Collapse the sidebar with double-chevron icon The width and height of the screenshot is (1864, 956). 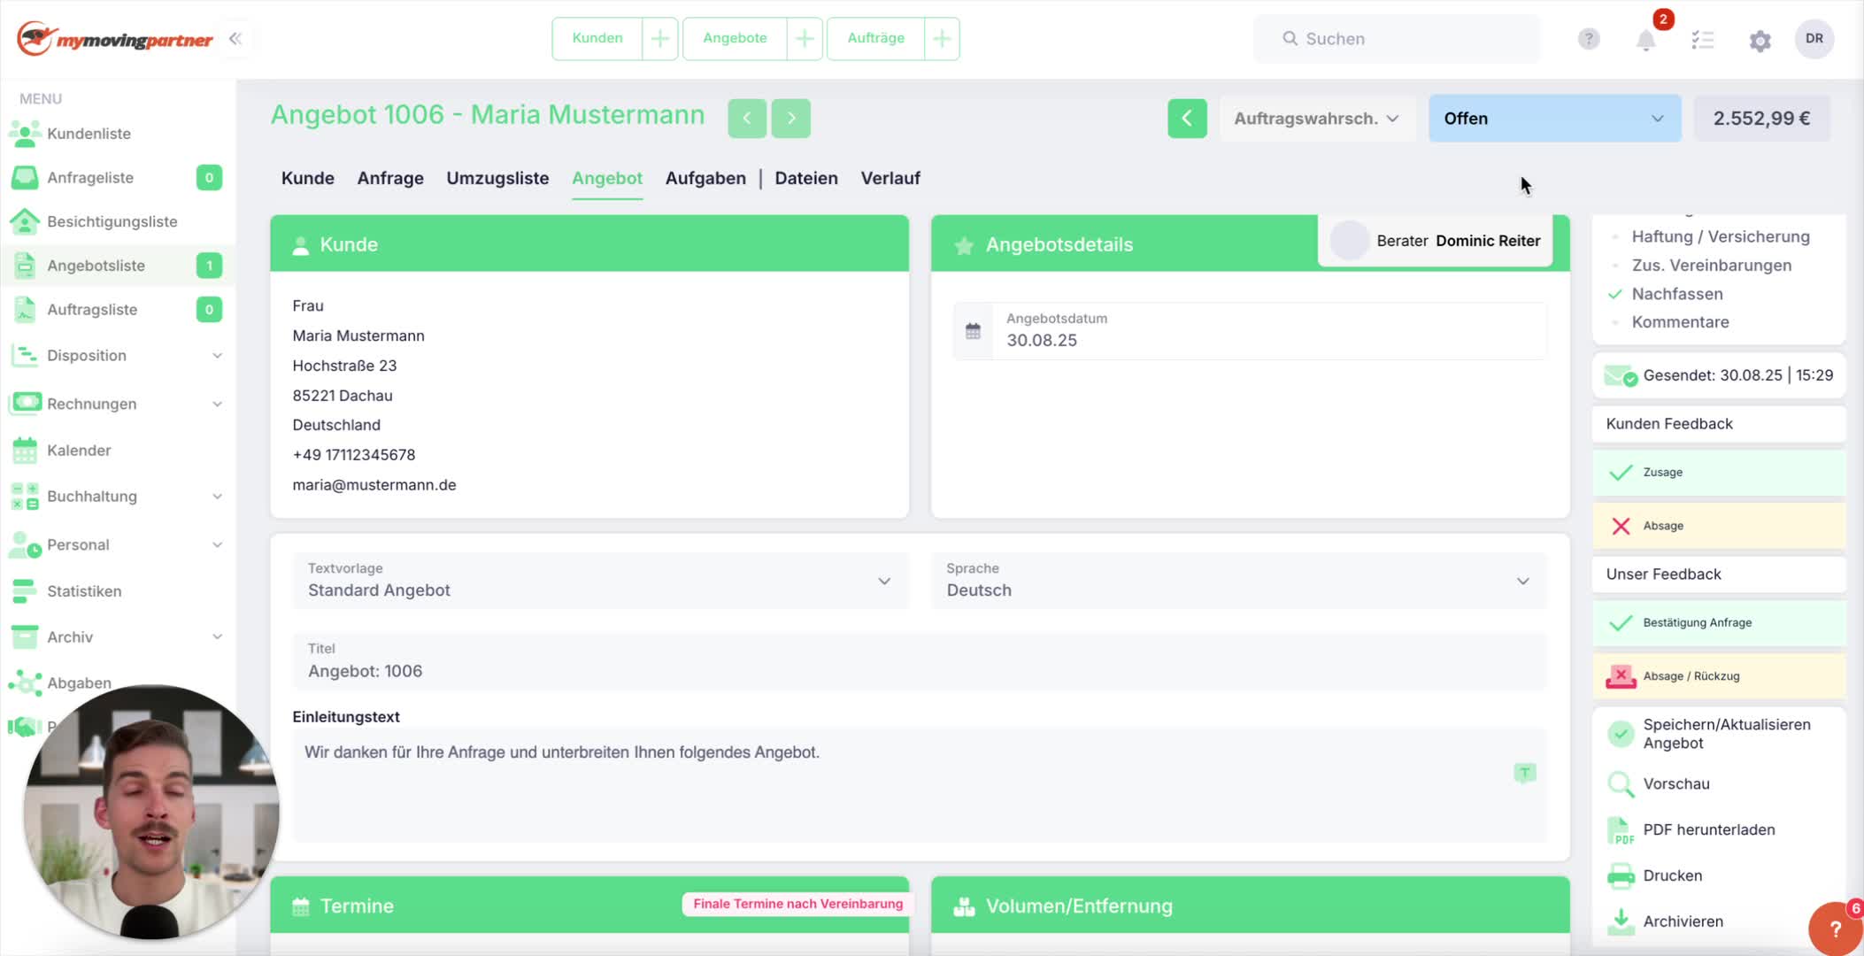click(235, 39)
